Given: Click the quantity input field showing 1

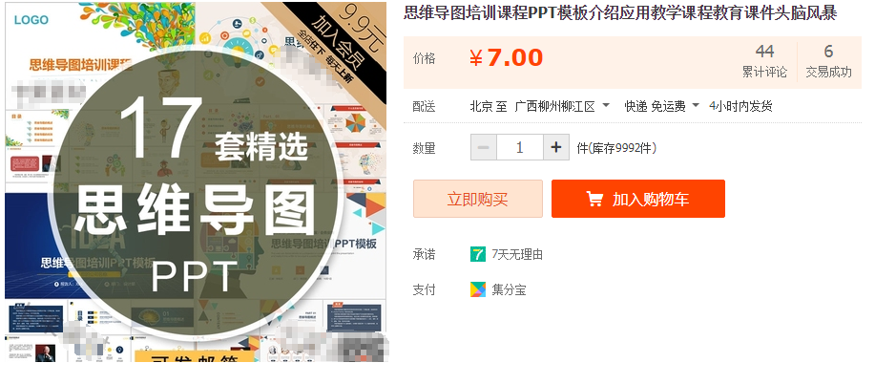Looking at the screenshot, I should [x=520, y=147].
